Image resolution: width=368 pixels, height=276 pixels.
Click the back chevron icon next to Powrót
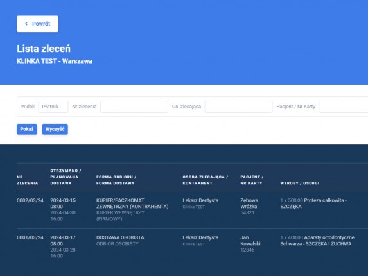coord(26,24)
